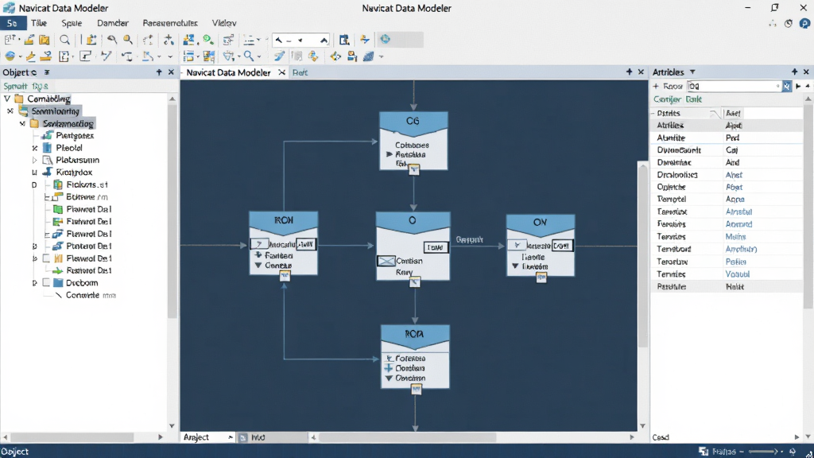Click the help icon at top-right corner
Image resolution: width=814 pixels, height=458 pixels.
[x=804, y=23]
